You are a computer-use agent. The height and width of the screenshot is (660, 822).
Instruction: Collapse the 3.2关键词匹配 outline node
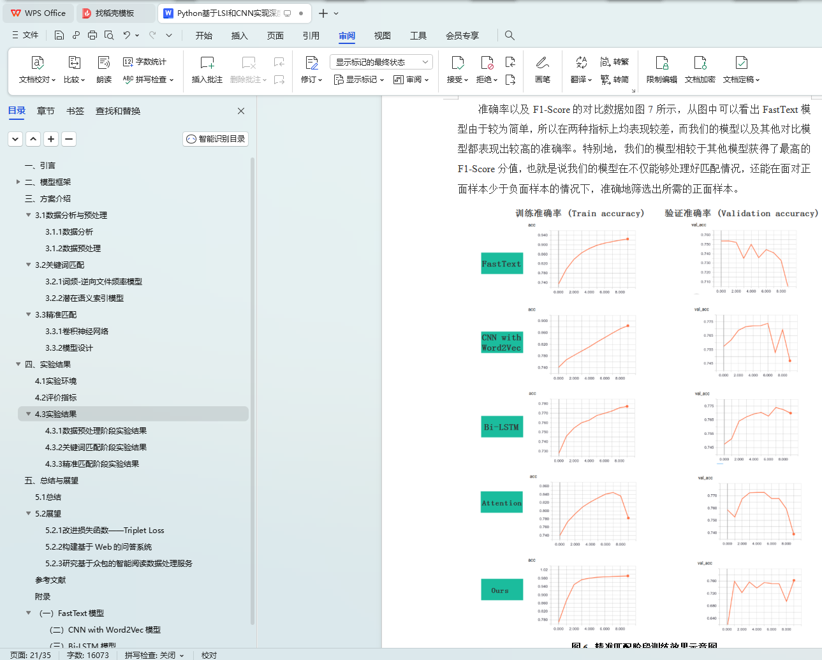(x=28, y=265)
